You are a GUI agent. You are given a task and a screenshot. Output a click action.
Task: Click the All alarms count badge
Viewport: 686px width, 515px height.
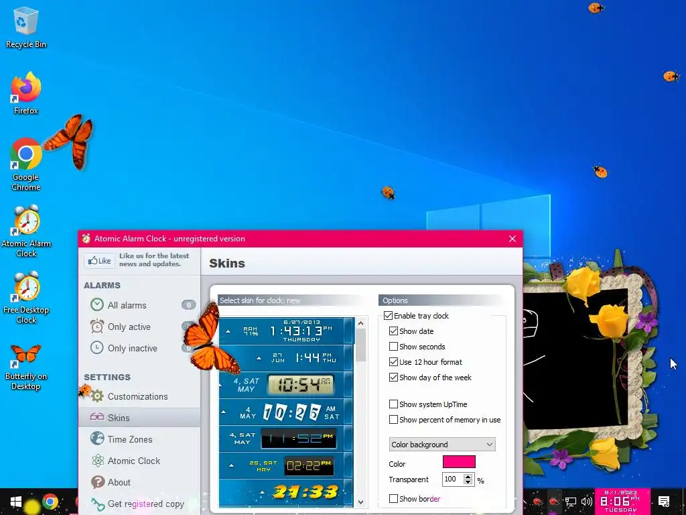click(188, 305)
